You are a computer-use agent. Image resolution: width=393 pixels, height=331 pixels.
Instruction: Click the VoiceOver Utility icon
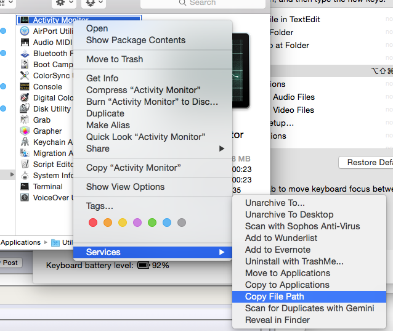[x=25, y=197]
